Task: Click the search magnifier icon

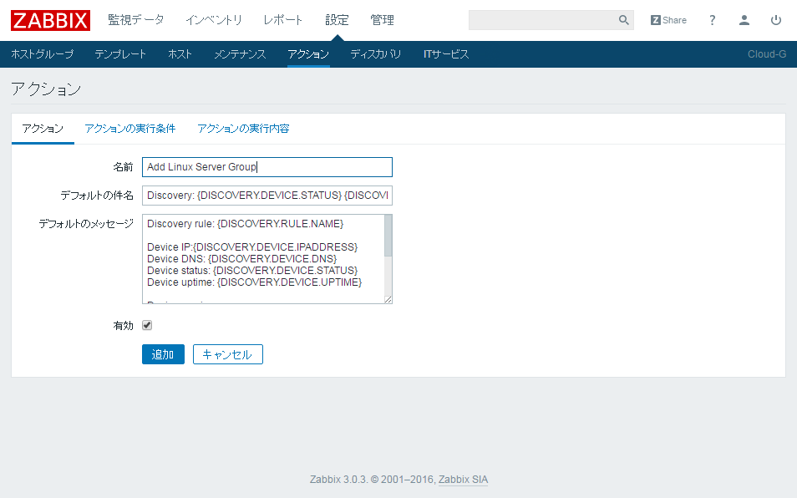Action: click(x=623, y=19)
